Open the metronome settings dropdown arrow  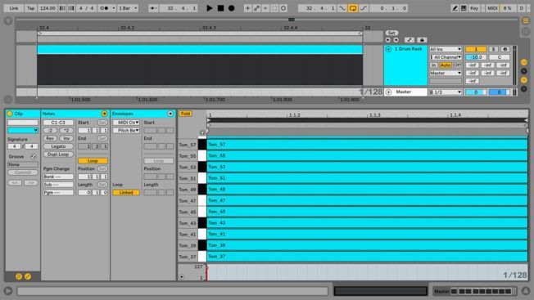click(114, 8)
